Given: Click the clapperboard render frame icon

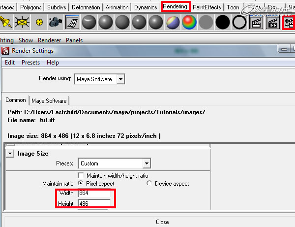Looking at the screenshot, I should pyautogui.click(x=256, y=22).
